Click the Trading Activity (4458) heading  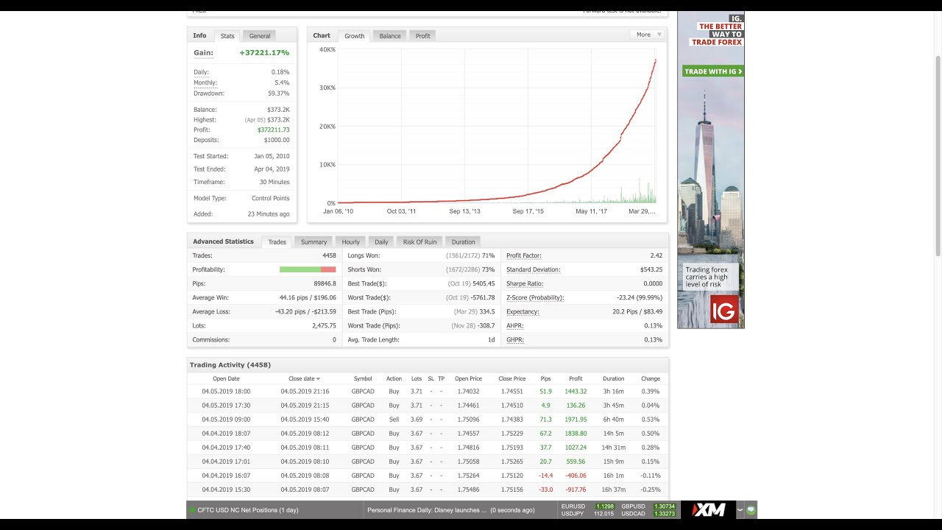pyautogui.click(x=230, y=365)
